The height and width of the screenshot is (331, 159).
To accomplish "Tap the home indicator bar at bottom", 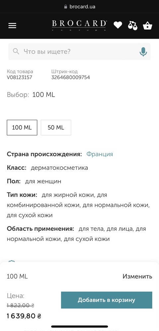I will (x=79, y=327).
